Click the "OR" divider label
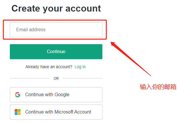The height and width of the screenshot is (123, 177). 56,78
